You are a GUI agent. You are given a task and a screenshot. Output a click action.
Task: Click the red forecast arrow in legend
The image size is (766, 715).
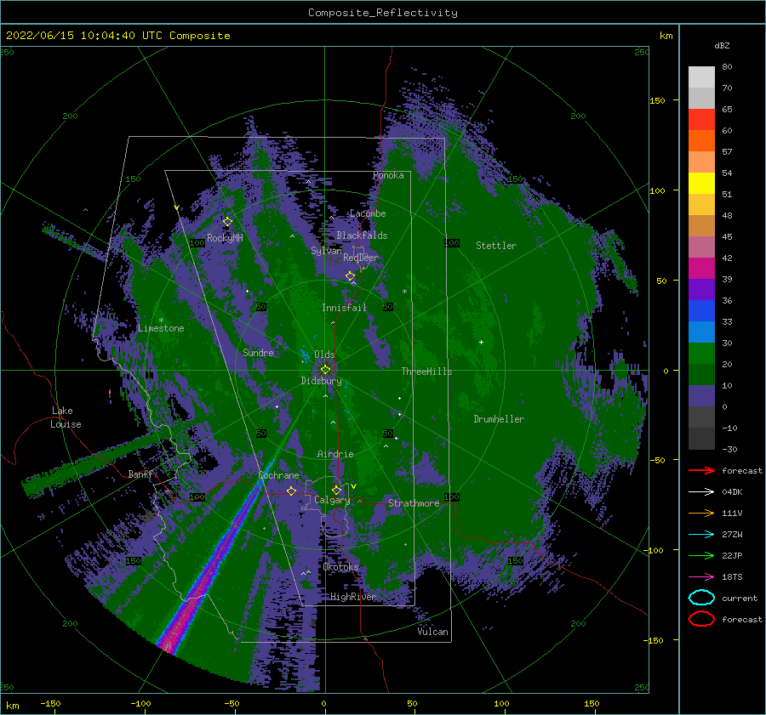(x=701, y=470)
